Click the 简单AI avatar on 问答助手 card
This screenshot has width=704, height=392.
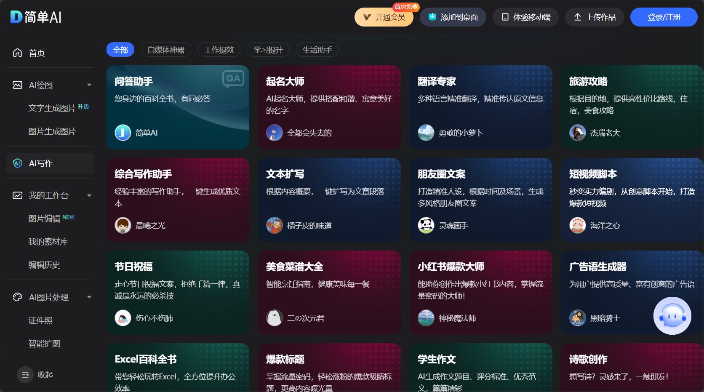coord(123,133)
